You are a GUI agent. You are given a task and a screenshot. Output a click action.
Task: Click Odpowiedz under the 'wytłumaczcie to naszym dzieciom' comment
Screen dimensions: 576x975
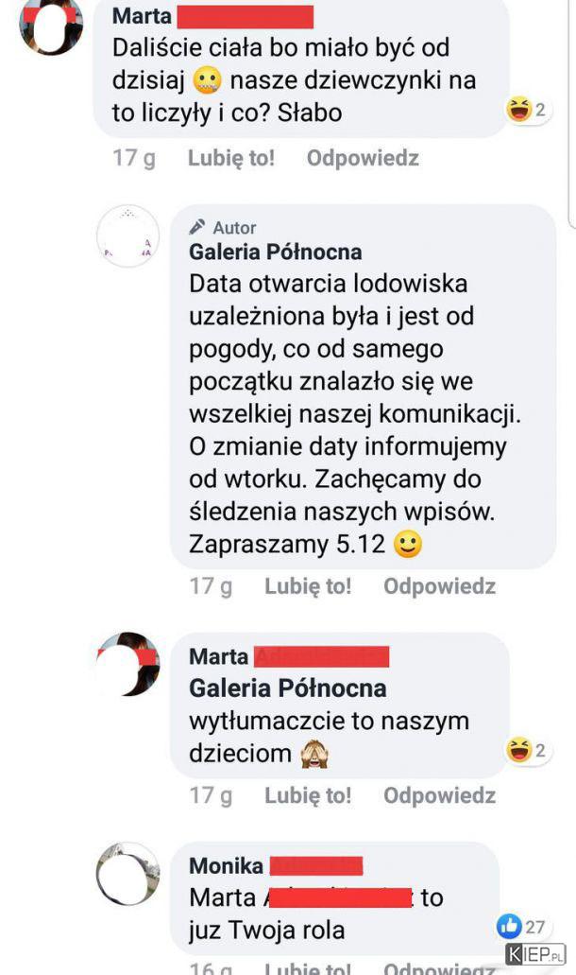(439, 795)
